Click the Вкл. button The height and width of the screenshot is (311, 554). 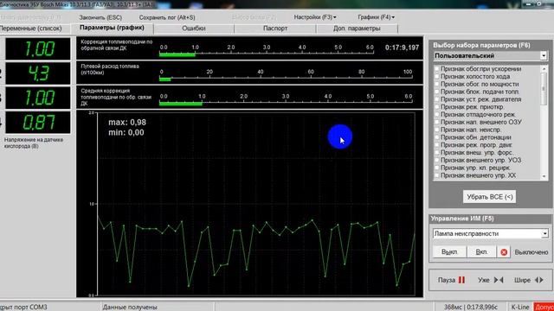tap(481, 252)
